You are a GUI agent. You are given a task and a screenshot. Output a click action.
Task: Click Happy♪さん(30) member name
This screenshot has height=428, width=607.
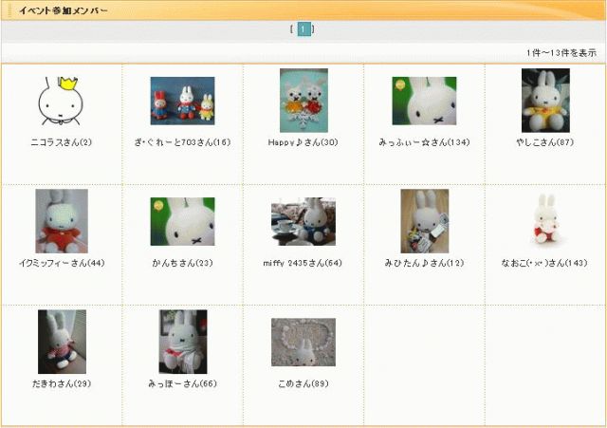pyautogui.click(x=303, y=142)
